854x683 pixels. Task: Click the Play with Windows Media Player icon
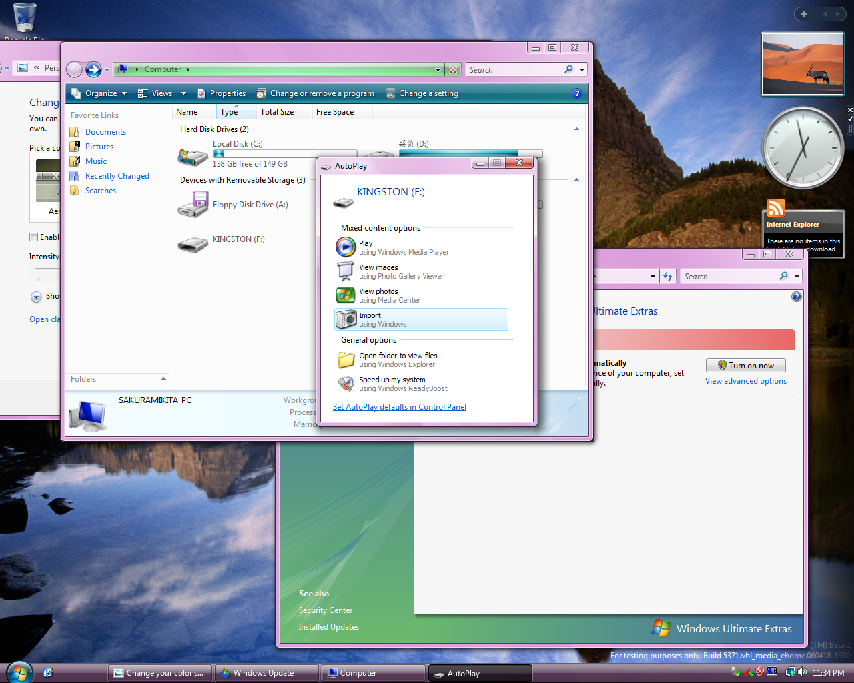tap(345, 247)
